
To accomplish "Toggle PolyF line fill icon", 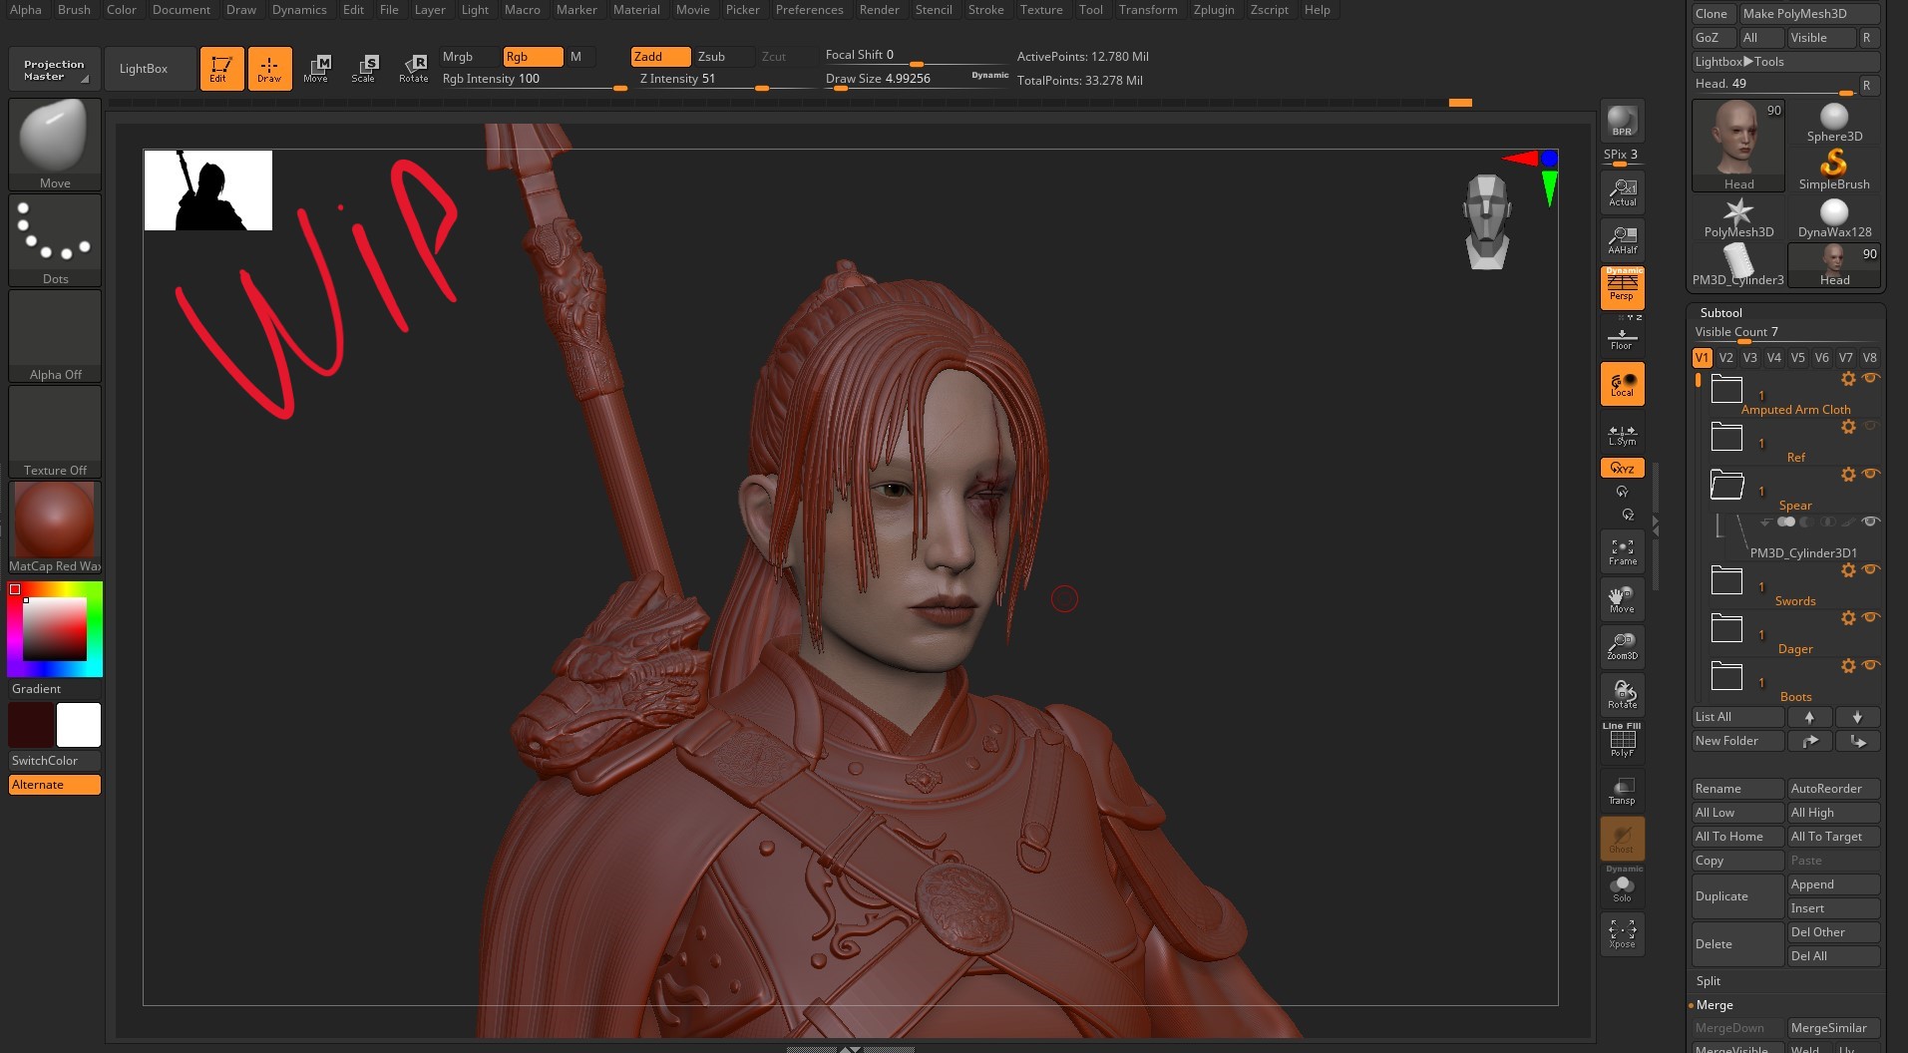I will (x=1622, y=742).
